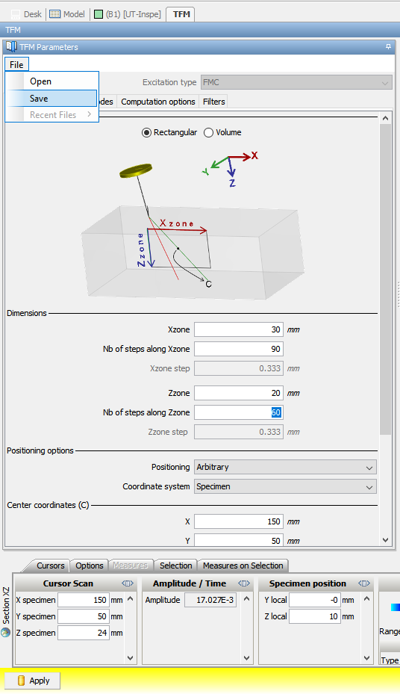Screen dimensions: 400x694
Task: Click the Zzone input field
Action: click(x=239, y=393)
